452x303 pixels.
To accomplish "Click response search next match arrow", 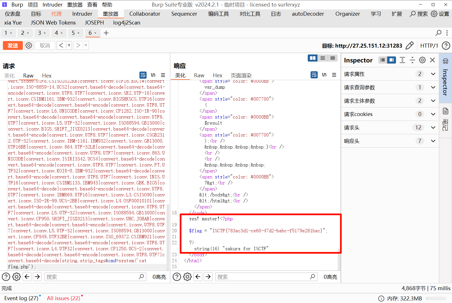I will click(x=208, y=276).
